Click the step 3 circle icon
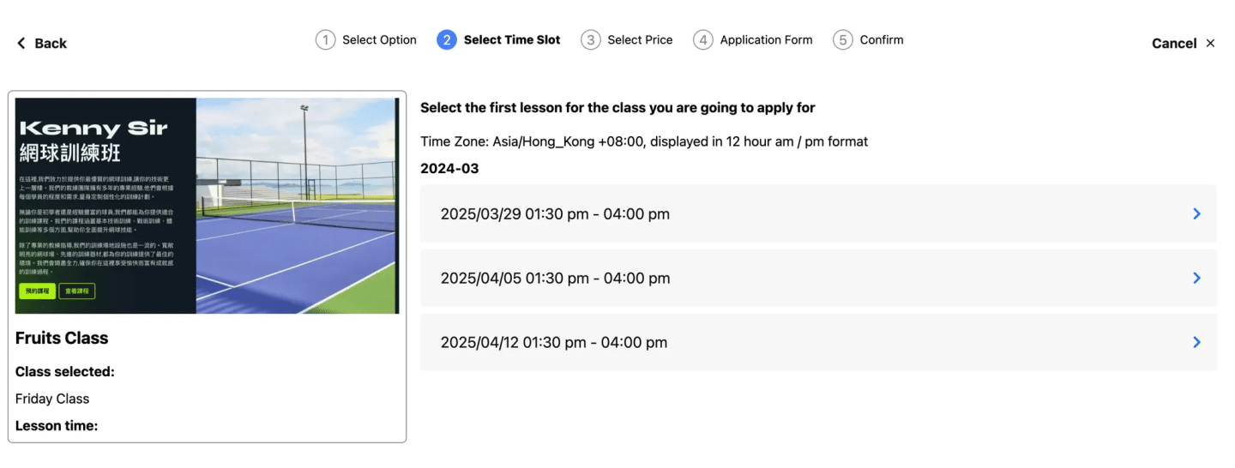Screen dimensions: 1235x468 (591, 39)
